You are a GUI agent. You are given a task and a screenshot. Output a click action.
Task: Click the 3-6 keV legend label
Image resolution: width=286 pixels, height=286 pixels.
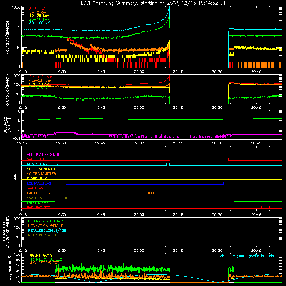coord(37,9)
